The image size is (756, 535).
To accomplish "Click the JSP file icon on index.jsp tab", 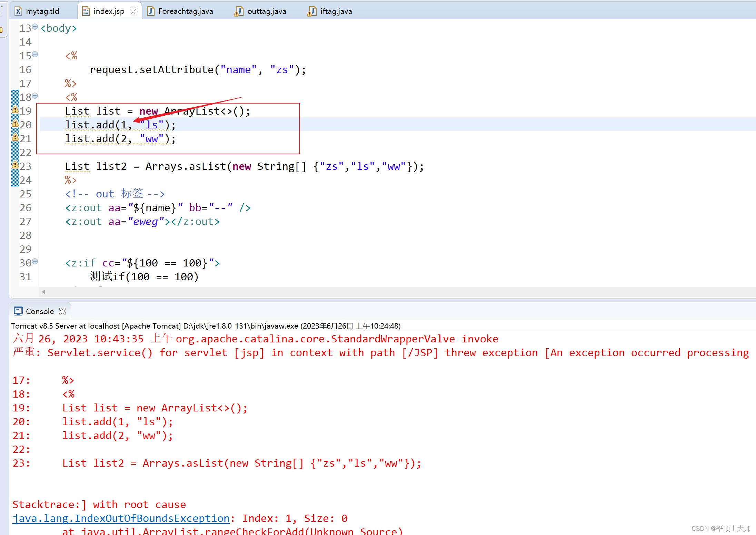I will (x=85, y=11).
